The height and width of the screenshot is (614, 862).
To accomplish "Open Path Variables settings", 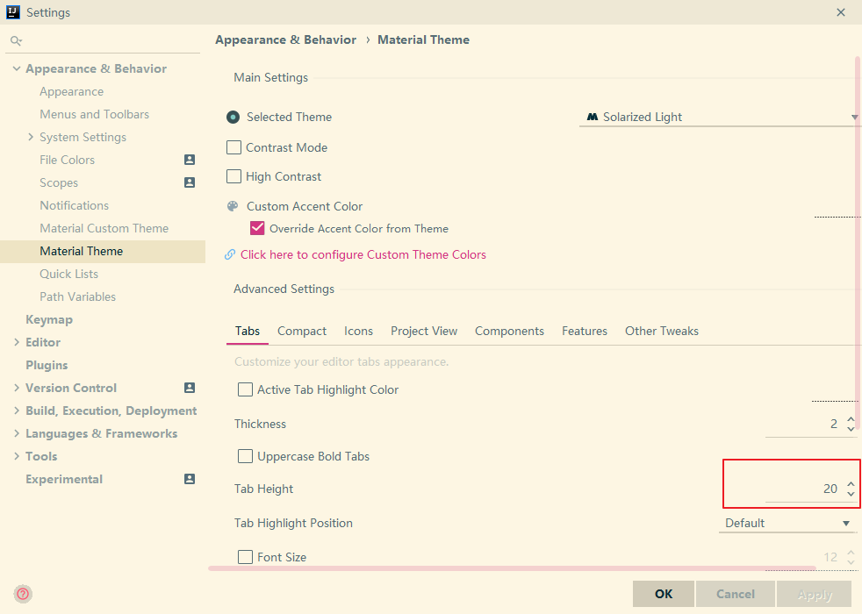I will (77, 296).
